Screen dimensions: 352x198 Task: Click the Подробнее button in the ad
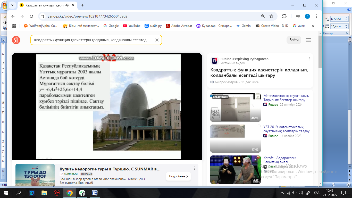178,176
